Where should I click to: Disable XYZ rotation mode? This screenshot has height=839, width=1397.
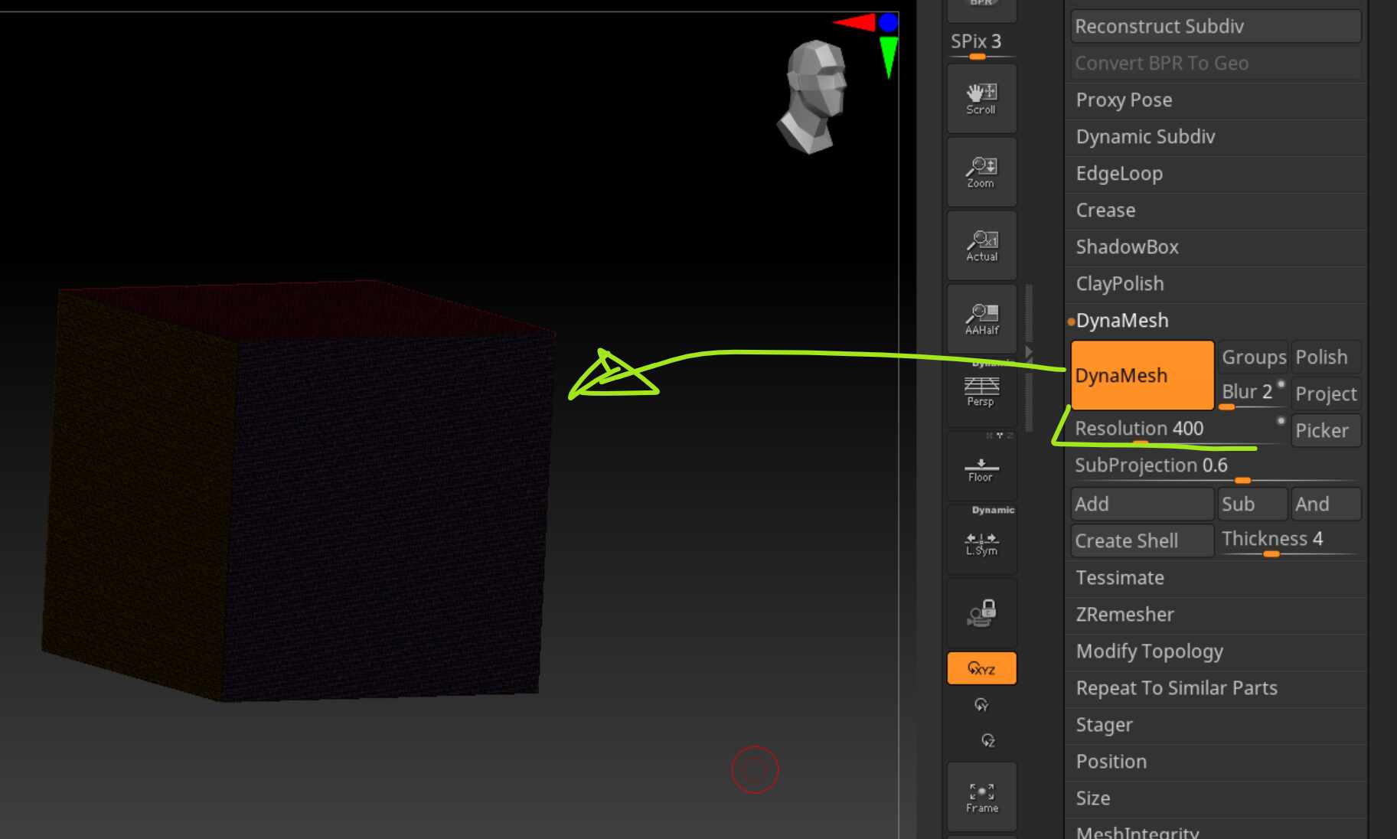tap(981, 668)
